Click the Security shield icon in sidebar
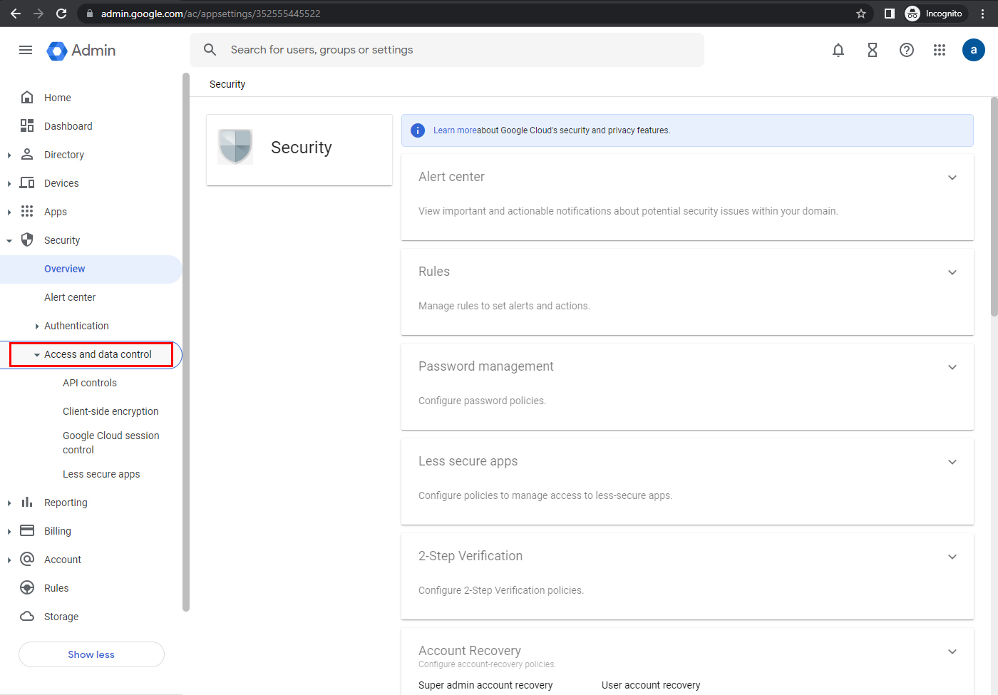The height and width of the screenshot is (695, 998). pos(26,240)
